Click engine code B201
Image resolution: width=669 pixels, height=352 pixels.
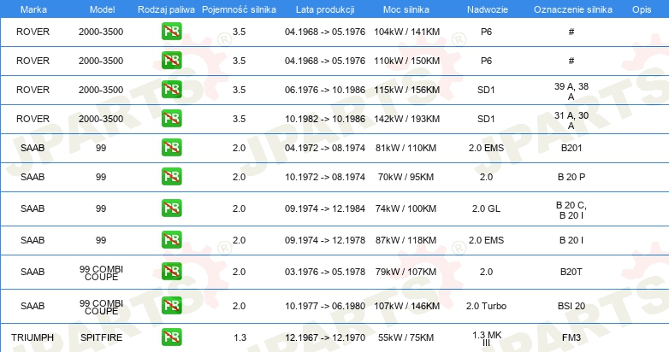[571, 148]
